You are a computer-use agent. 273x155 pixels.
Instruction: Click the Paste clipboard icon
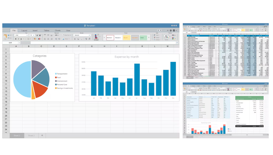[x=5, y=36]
